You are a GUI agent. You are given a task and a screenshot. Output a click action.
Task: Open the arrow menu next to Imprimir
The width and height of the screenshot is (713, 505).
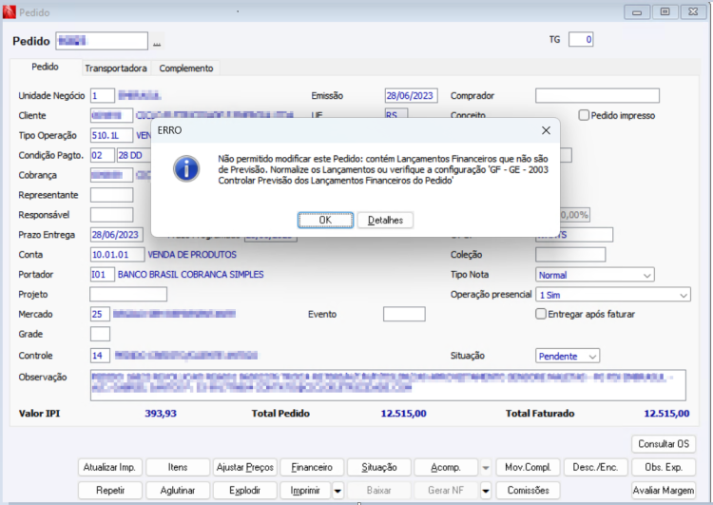tap(337, 491)
